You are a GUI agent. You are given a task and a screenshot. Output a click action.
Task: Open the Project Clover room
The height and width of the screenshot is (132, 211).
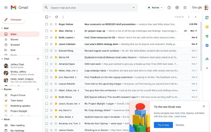click(x=18, y=95)
